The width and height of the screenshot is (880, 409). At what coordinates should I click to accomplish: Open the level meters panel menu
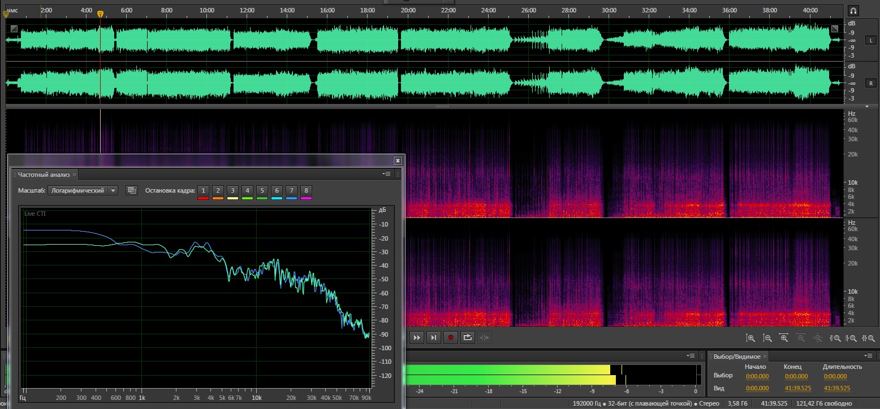(691, 356)
